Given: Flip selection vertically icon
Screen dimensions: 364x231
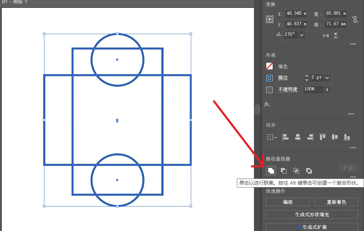Looking at the screenshot, I should 336,35.
